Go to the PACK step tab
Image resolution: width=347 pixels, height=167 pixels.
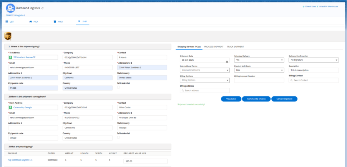click(x=58, y=22)
